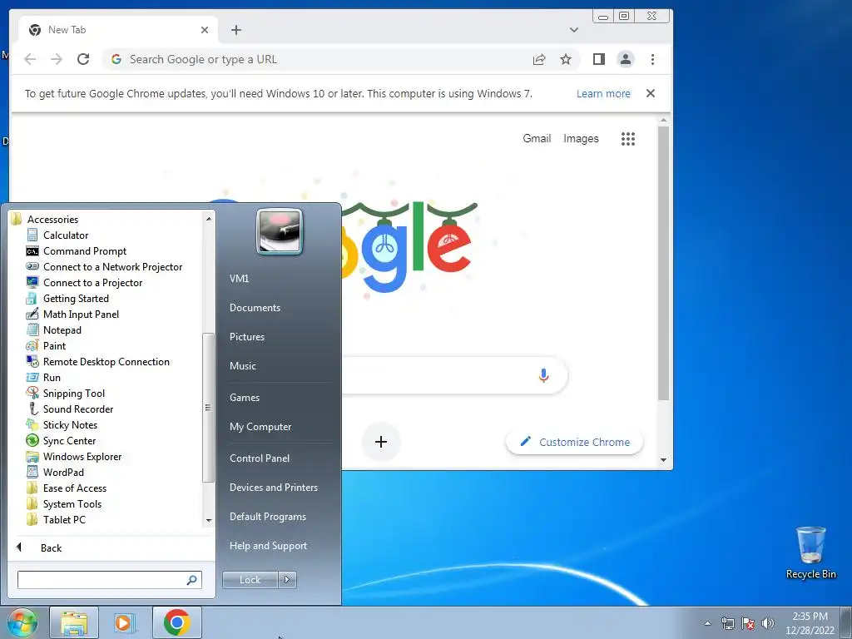Image resolution: width=852 pixels, height=639 pixels.
Task: Share this page icon in address bar
Action: pos(539,59)
